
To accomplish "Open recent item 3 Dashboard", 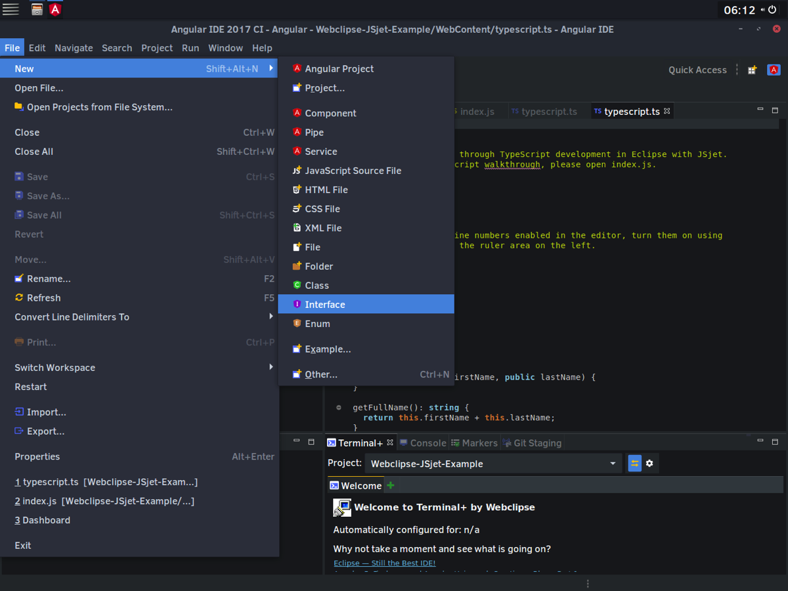I will [139, 520].
